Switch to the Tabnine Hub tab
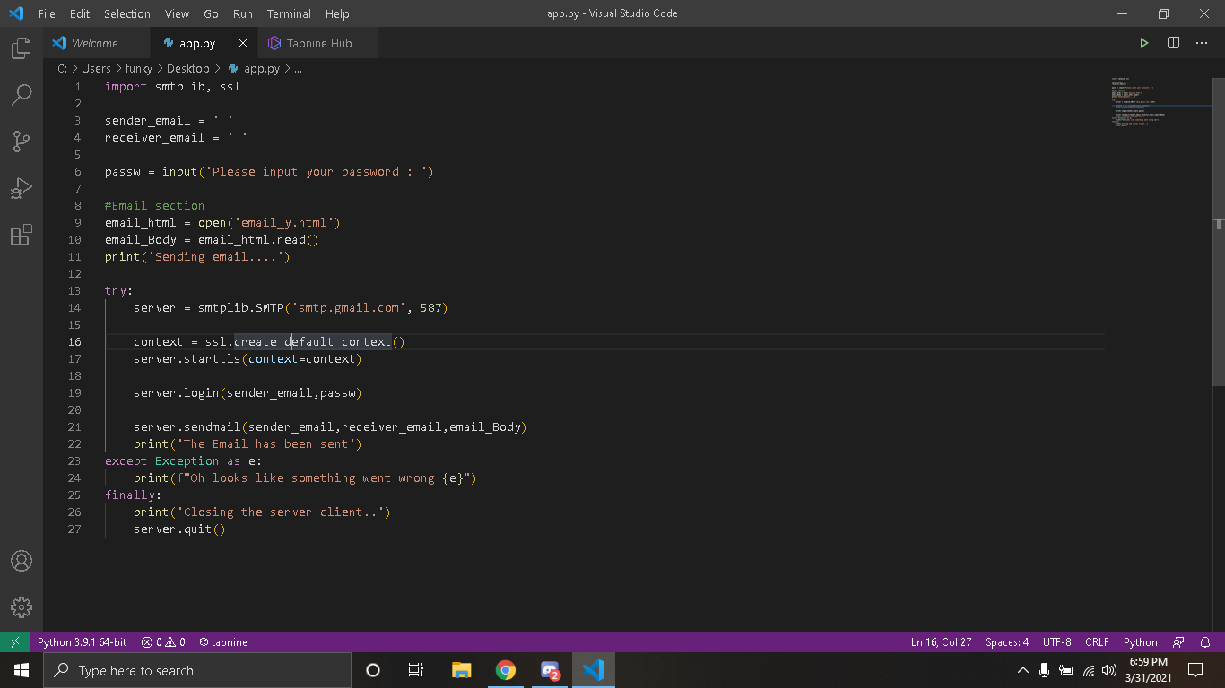This screenshot has height=688, width=1225. click(318, 43)
